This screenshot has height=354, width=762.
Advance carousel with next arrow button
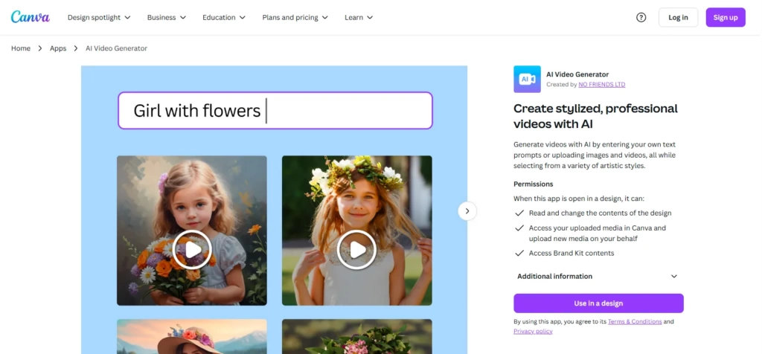pos(467,211)
